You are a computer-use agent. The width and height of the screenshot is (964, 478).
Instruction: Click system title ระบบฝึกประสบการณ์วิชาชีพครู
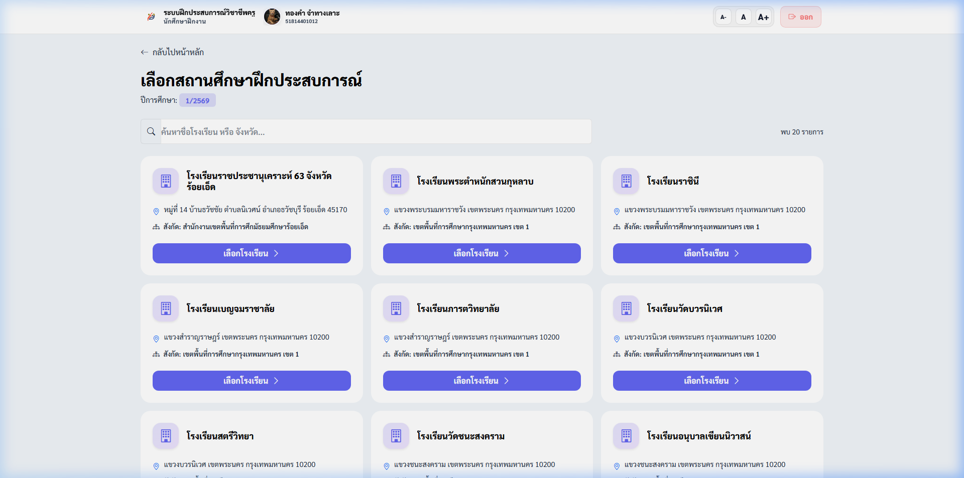click(x=209, y=13)
